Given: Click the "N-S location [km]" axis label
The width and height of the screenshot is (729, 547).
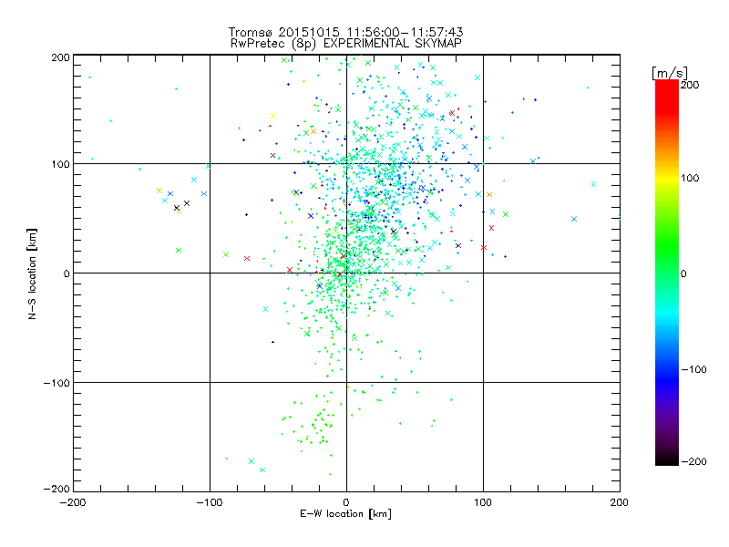Looking at the screenshot, I should point(32,274).
